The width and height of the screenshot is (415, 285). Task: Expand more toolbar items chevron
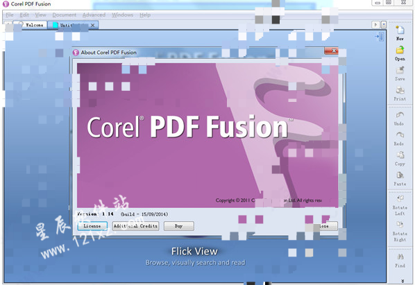(403, 281)
